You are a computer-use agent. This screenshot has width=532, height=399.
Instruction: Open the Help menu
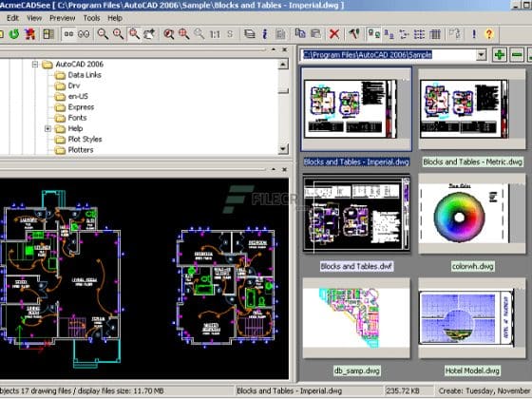pos(115,18)
